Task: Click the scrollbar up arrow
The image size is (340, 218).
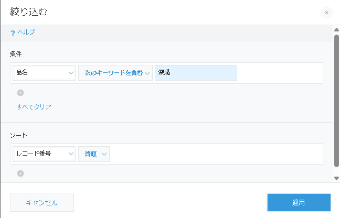Action: click(336, 29)
